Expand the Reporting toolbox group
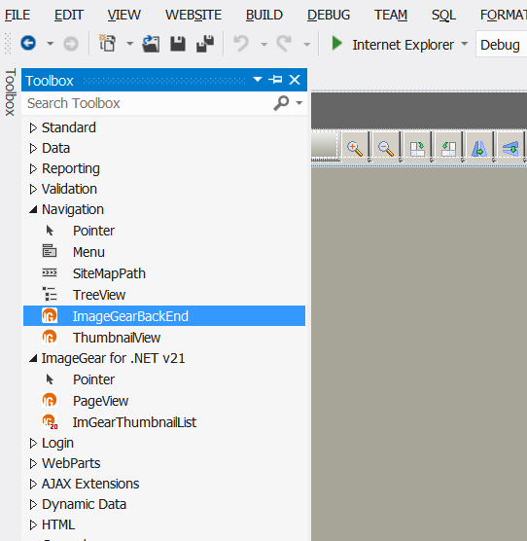Image resolution: width=527 pixels, height=541 pixels. click(x=33, y=168)
